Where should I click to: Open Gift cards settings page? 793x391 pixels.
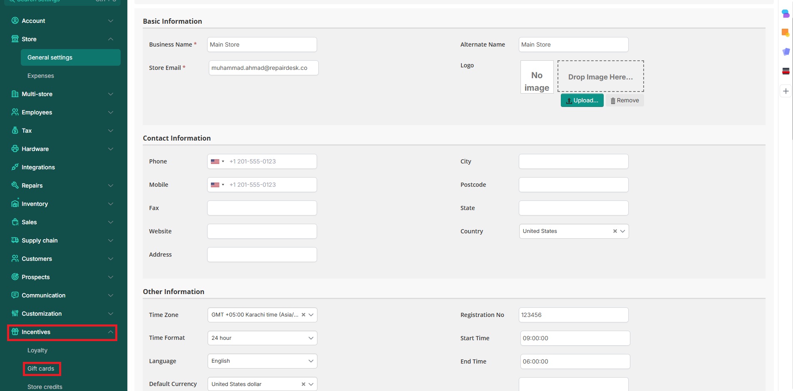click(41, 369)
